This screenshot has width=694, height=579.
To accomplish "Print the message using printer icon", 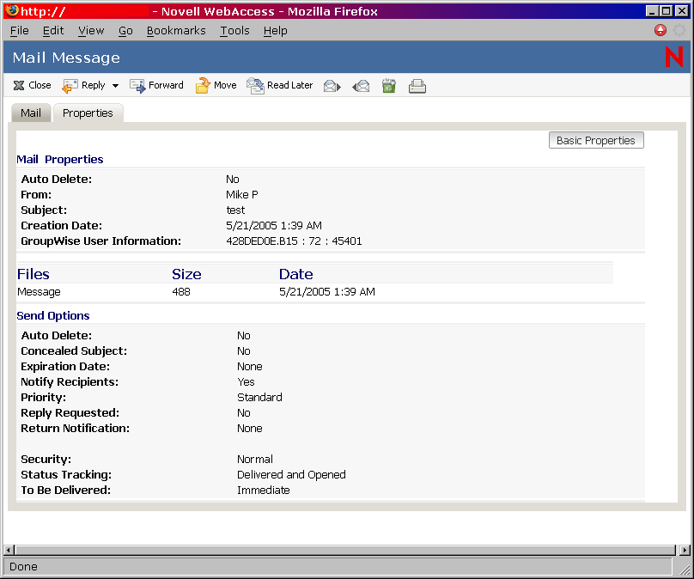I will [417, 86].
